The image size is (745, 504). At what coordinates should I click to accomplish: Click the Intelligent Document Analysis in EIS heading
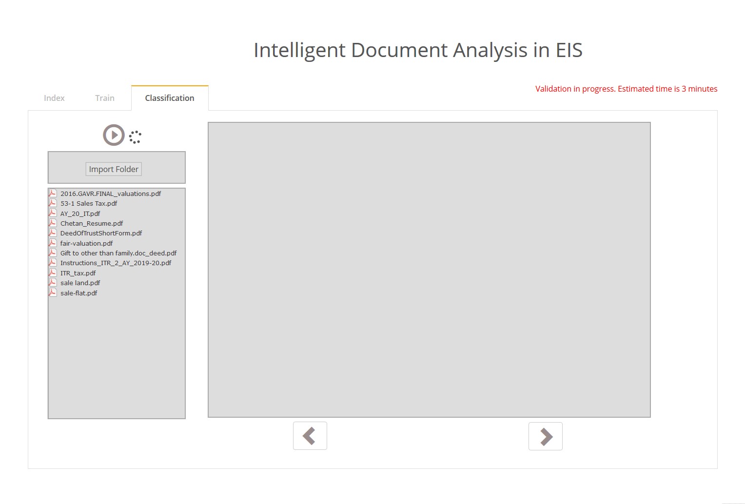click(x=418, y=50)
